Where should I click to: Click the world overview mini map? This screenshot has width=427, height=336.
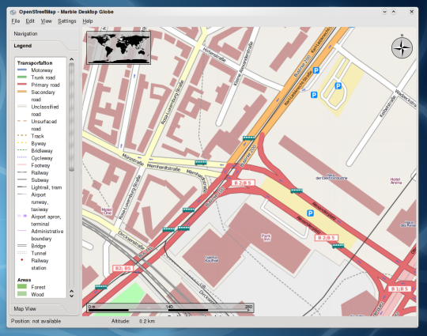[119, 47]
